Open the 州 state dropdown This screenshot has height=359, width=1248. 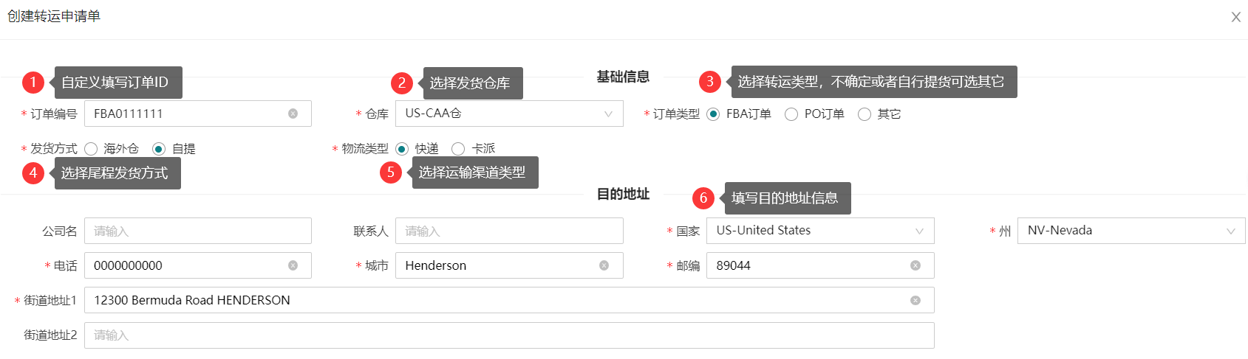(x=1131, y=231)
